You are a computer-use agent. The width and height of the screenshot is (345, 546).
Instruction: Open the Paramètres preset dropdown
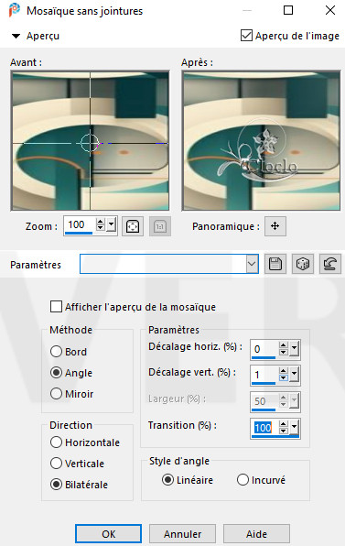click(x=252, y=264)
